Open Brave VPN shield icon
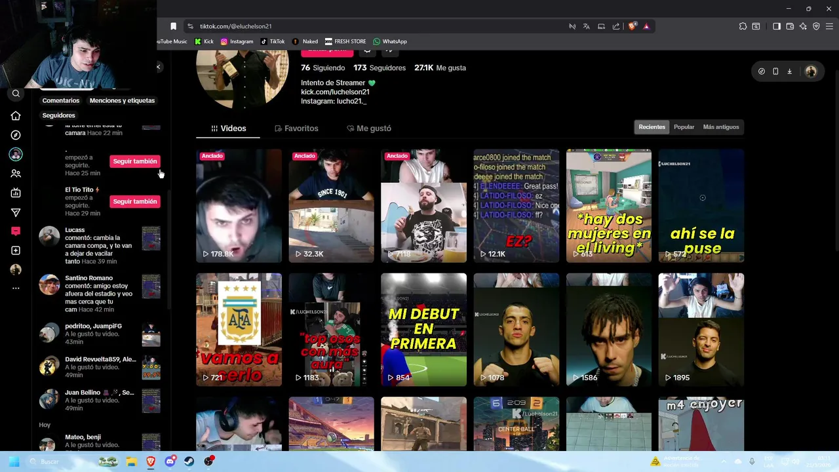Screen dimensions: 839x472 click(816, 26)
